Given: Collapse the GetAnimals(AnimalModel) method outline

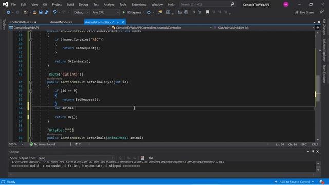Looking at the screenshot, I should 31,138.
